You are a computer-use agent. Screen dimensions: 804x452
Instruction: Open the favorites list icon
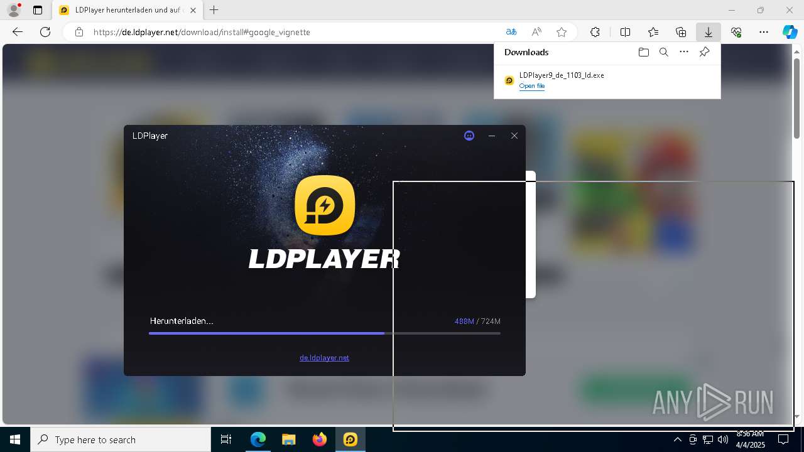(x=653, y=32)
